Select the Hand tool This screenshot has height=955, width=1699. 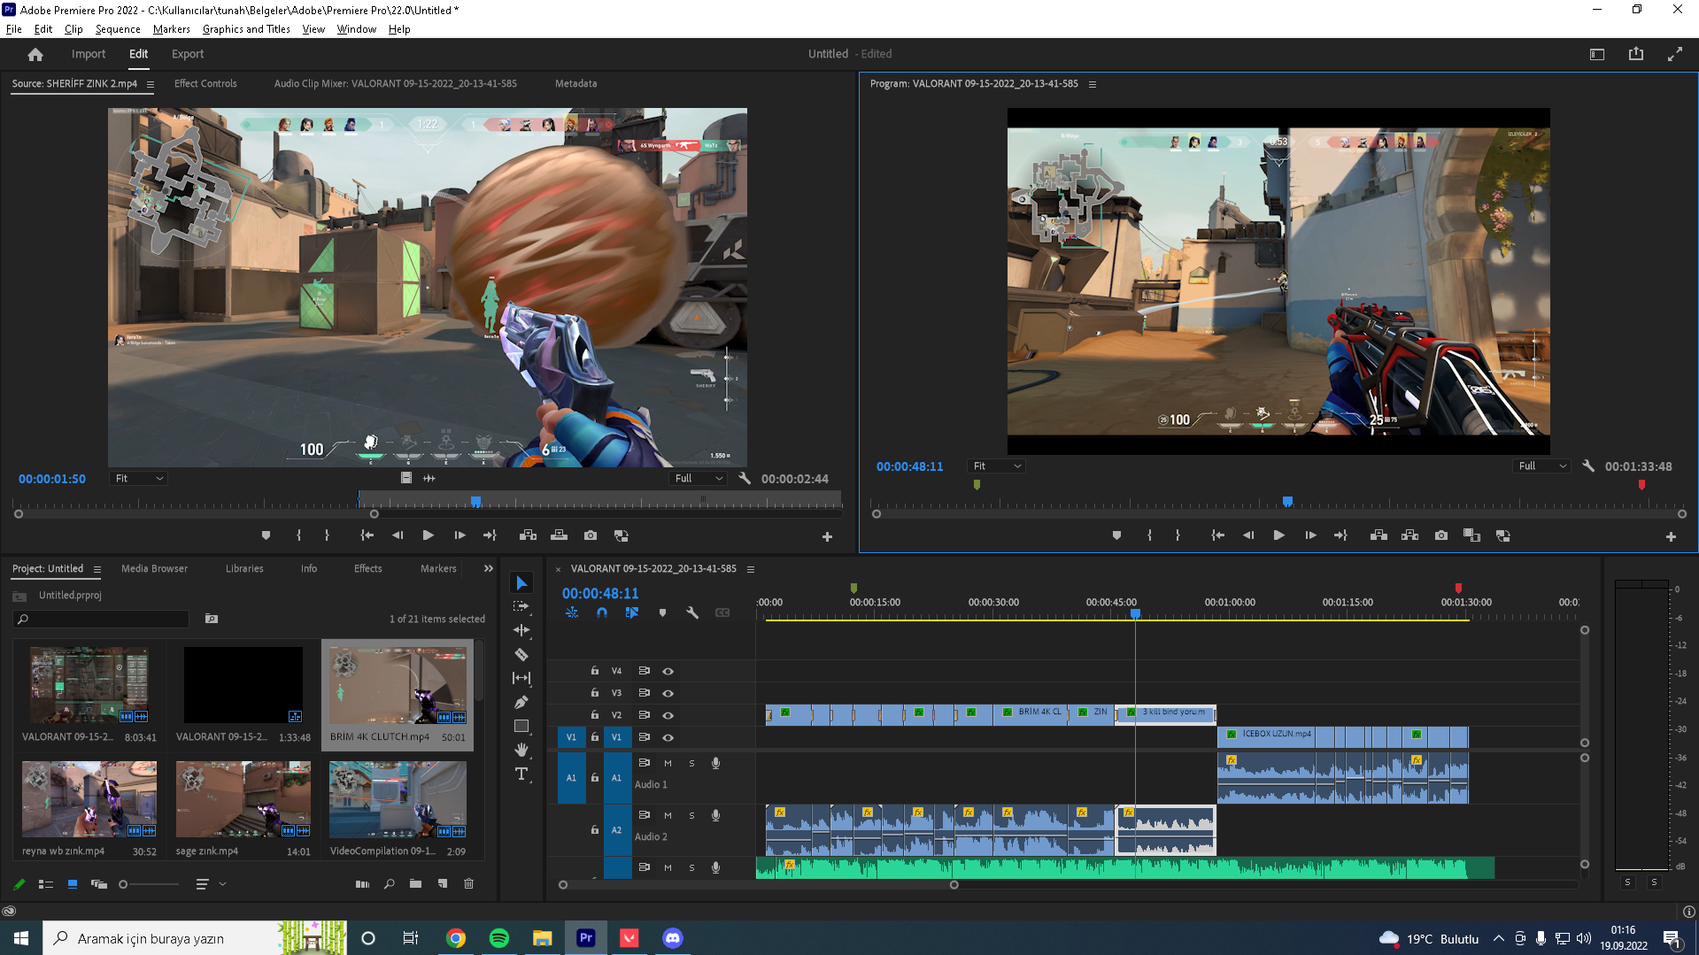coord(521,750)
